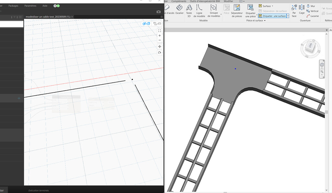Zoom in with the plus button on canvas
The image size is (332, 193).
tap(160, 35)
